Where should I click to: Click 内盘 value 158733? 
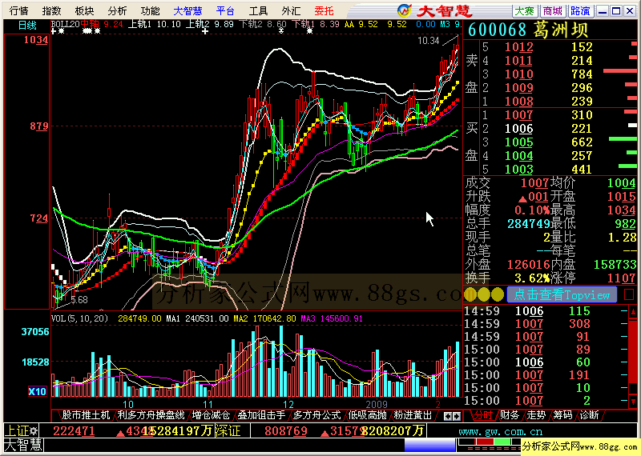[x=615, y=265]
